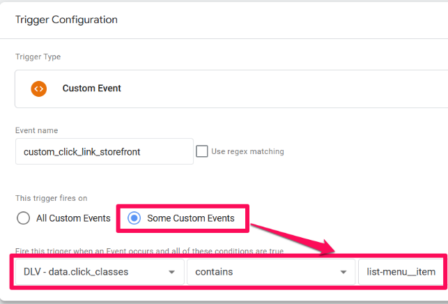Open the DLV - data.click_classes variable dropdown
The width and height of the screenshot is (448, 304).
click(100, 272)
